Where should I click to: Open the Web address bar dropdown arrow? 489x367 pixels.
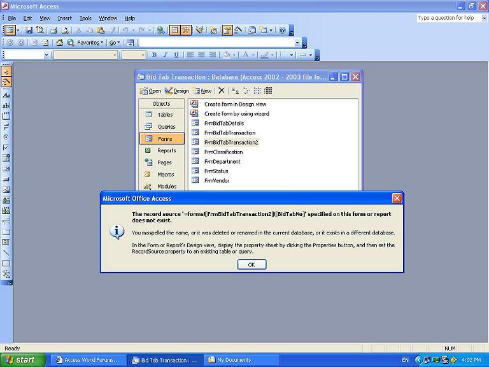click(x=297, y=43)
